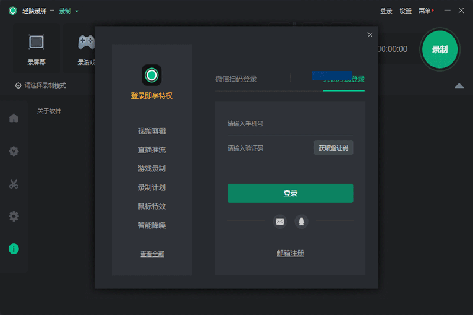
Task: Click the email login envelope icon
Action: point(280,222)
